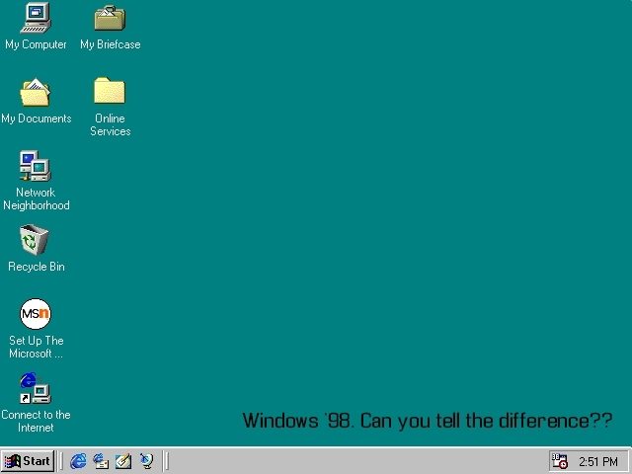Select the Recycle Bin icon
Screen dimensions: 632x474
(x=35, y=240)
